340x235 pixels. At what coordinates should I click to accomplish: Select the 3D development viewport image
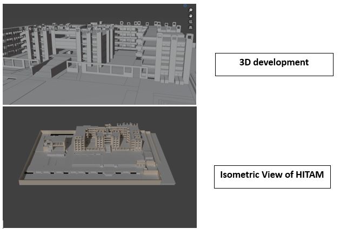[99, 54]
